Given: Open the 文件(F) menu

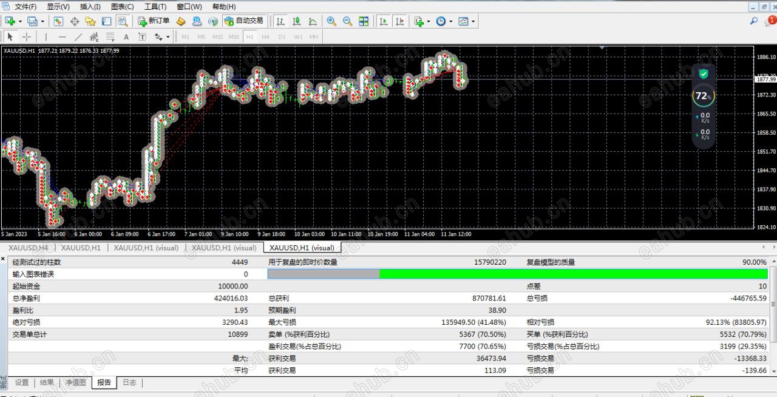Looking at the screenshot, I should [25, 7].
